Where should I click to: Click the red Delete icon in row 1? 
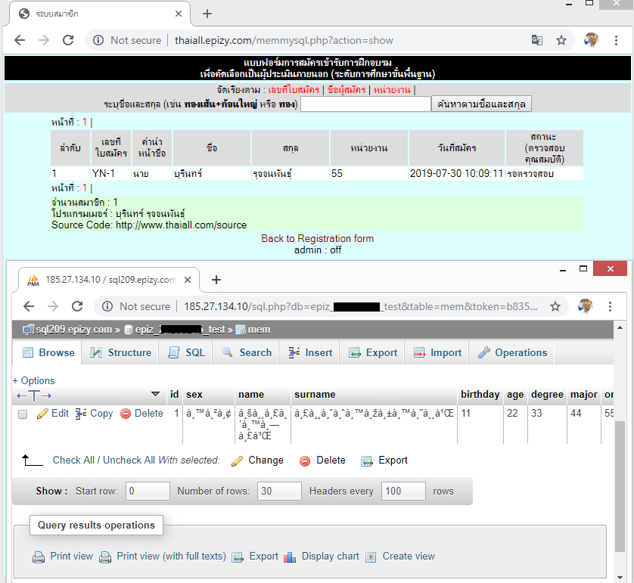coord(126,414)
